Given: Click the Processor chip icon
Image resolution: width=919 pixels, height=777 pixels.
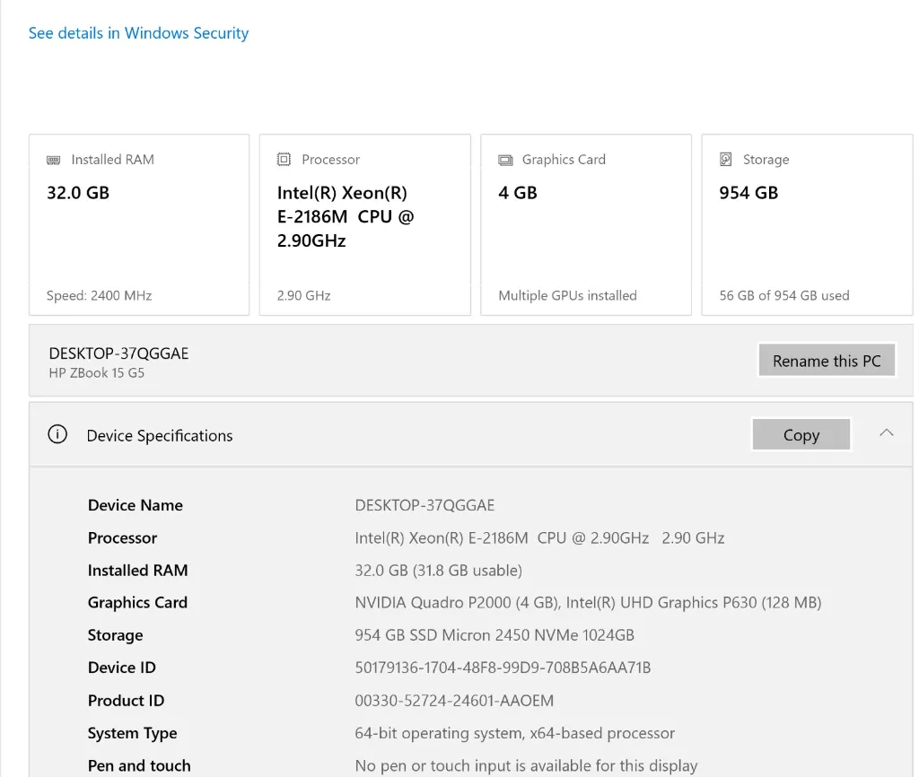Looking at the screenshot, I should pyautogui.click(x=284, y=160).
